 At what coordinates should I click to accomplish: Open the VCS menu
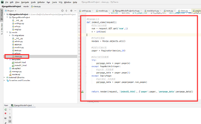[60, 2]
